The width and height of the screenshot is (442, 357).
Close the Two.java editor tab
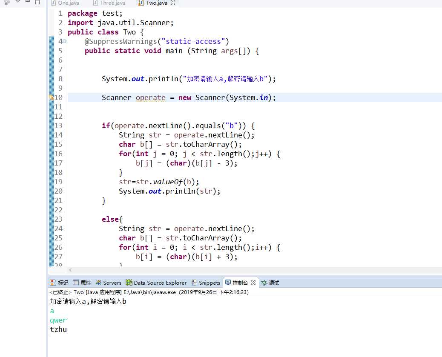tap(173, 3)
